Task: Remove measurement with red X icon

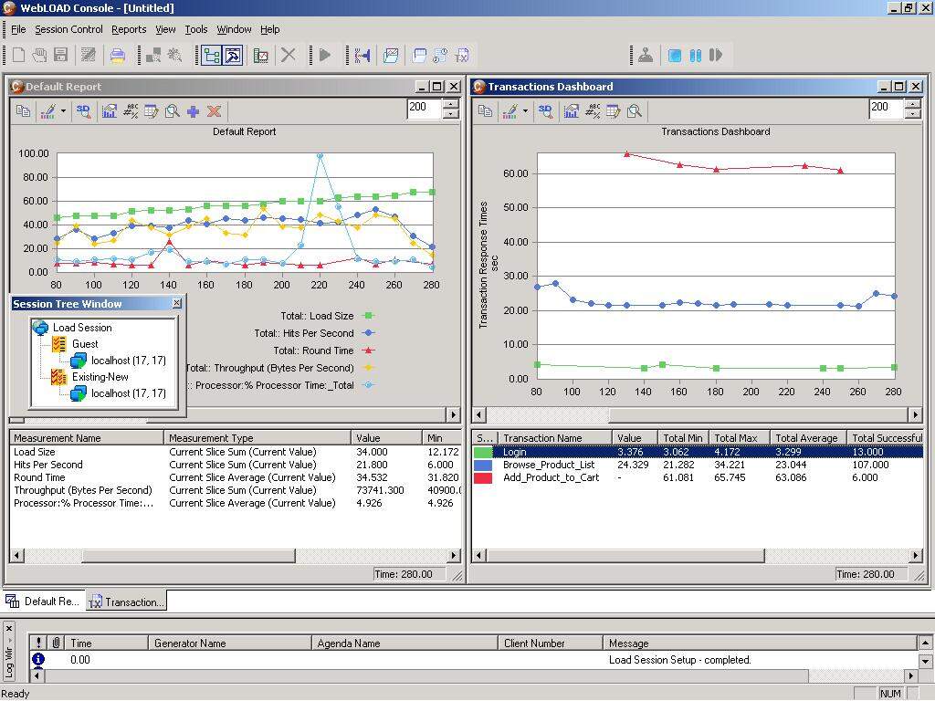Action: click(214, 111)
